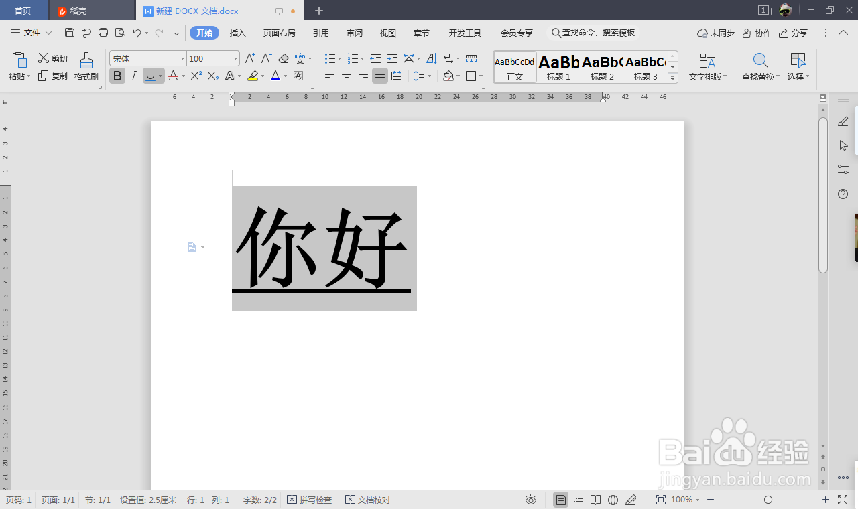Image resolution: width=858 pixels, height=509 pixels.
Task: Open the font size dropdown showing 100
Action: pyautogui.click(x=235, y=58)
